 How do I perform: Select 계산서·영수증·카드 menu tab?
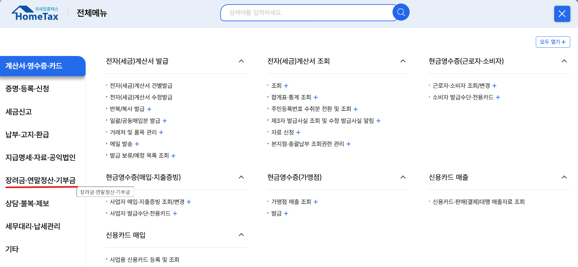click(43, 66)
